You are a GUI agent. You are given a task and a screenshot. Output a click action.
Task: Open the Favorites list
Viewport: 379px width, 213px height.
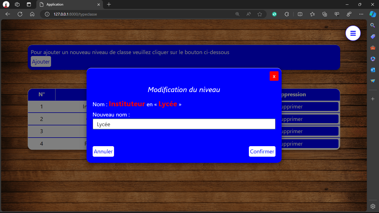click(x=312, y=14)
